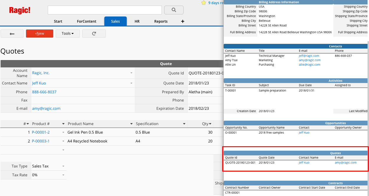Click the Contracts section header
Screen dimensions: 369x196
[296, 183]
